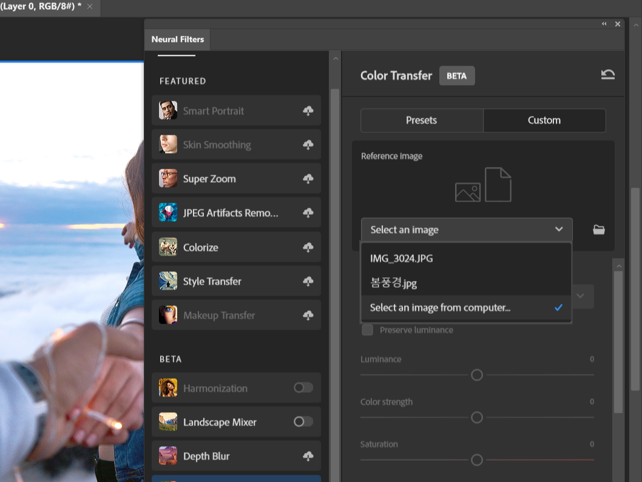Image resolution: width=642 pixels, height=482 pixels.
Task: Enable the Landscape Mixer filter switch
Action: point(303,421)
